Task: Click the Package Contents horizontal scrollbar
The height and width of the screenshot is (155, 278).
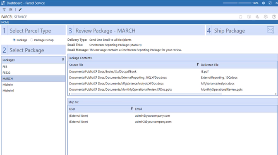Action: coord(146,94)
